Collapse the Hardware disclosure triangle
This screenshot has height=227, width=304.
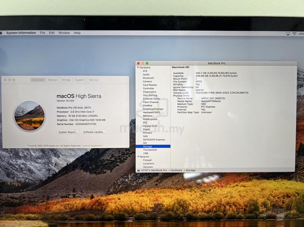[x=138, y=67]
